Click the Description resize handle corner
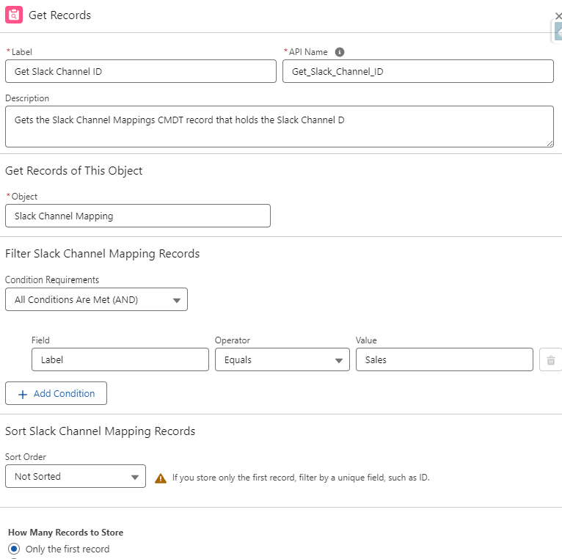The image size is (562, 559). coord(550,143)
